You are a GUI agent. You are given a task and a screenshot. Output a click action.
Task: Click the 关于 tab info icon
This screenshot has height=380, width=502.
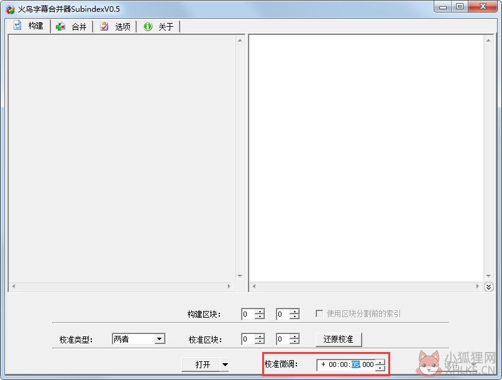[148, 26]
